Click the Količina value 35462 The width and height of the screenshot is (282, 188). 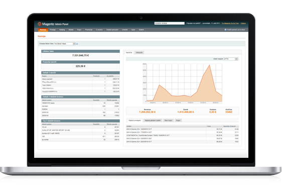coord(229,112)
